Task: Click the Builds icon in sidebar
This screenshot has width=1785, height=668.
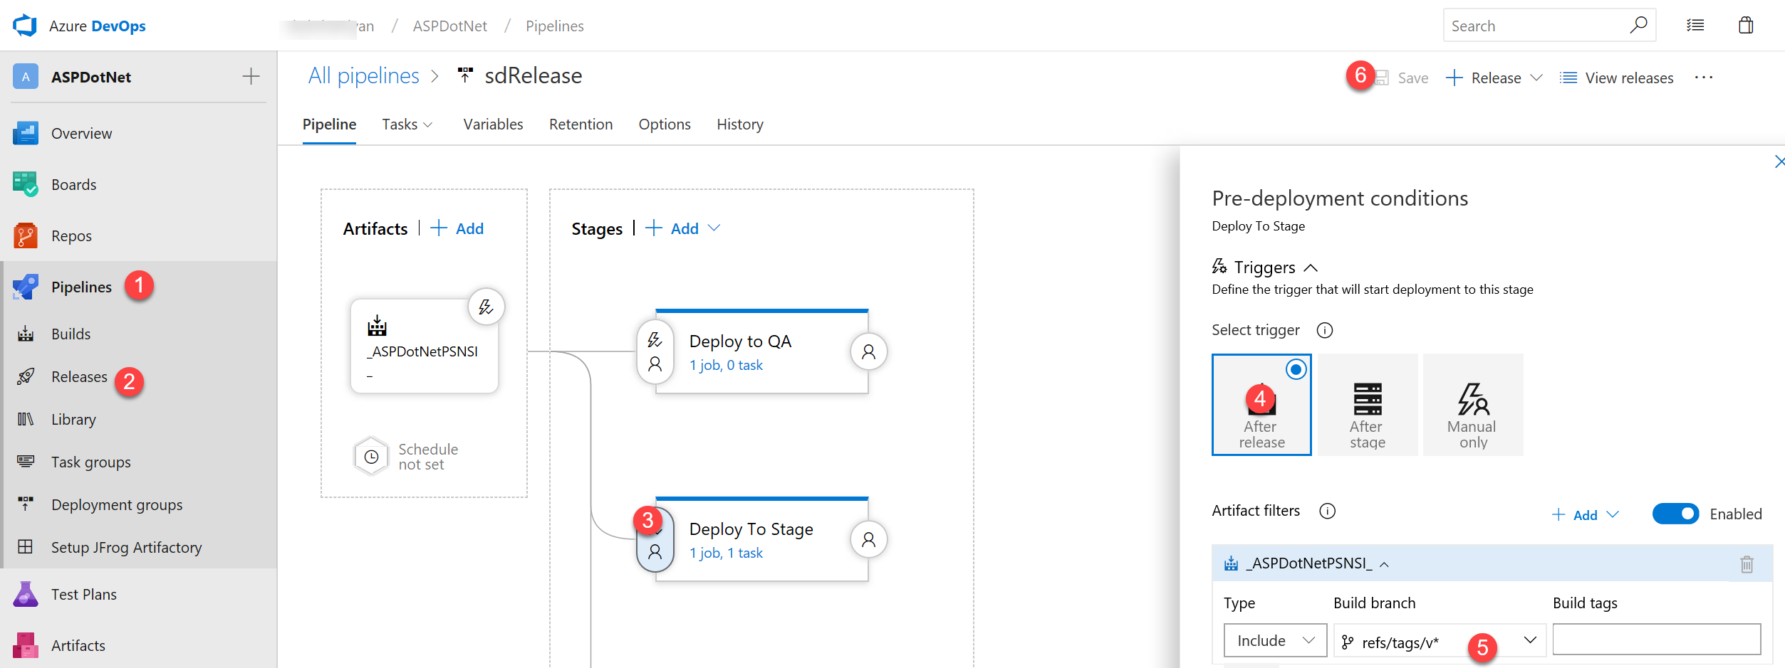Action: (26, 334)
